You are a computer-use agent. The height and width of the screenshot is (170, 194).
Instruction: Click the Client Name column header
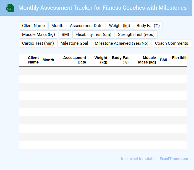(x=33, y=60)
